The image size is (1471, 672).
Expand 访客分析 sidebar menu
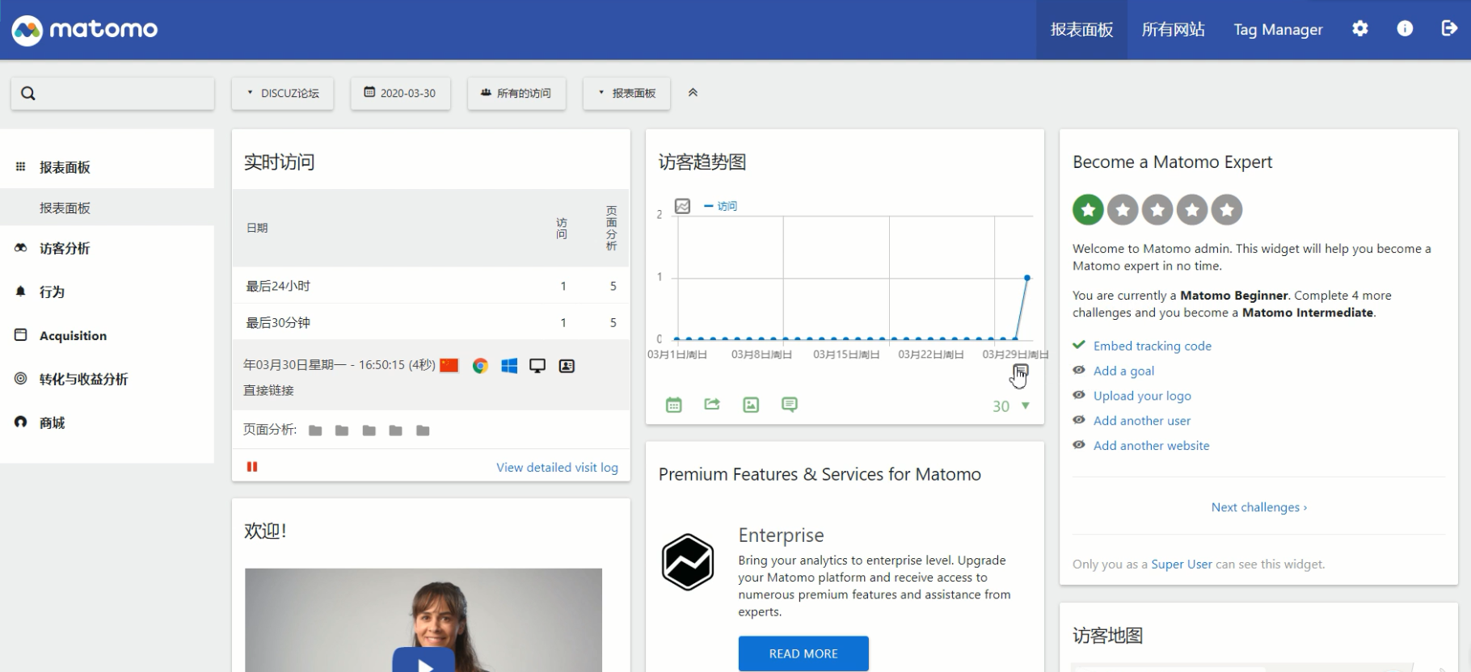tap(65, 249)
